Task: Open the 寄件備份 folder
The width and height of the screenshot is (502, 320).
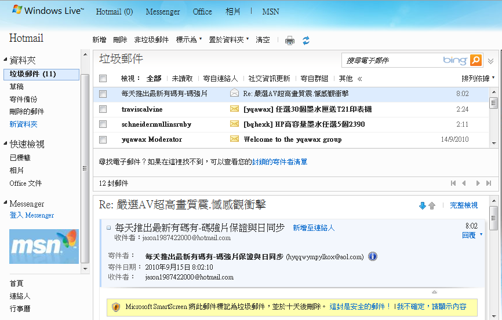Action: [x=23, y=99]
